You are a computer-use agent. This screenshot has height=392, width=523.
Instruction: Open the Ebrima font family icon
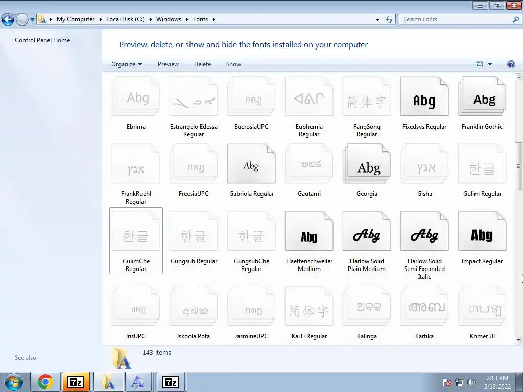point(136,96)
